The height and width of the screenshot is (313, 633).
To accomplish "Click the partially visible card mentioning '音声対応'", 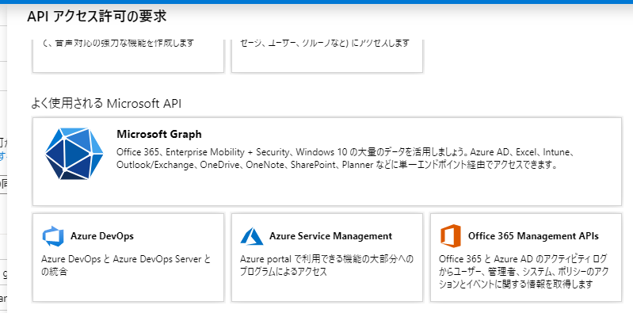I will pos(128,55).
